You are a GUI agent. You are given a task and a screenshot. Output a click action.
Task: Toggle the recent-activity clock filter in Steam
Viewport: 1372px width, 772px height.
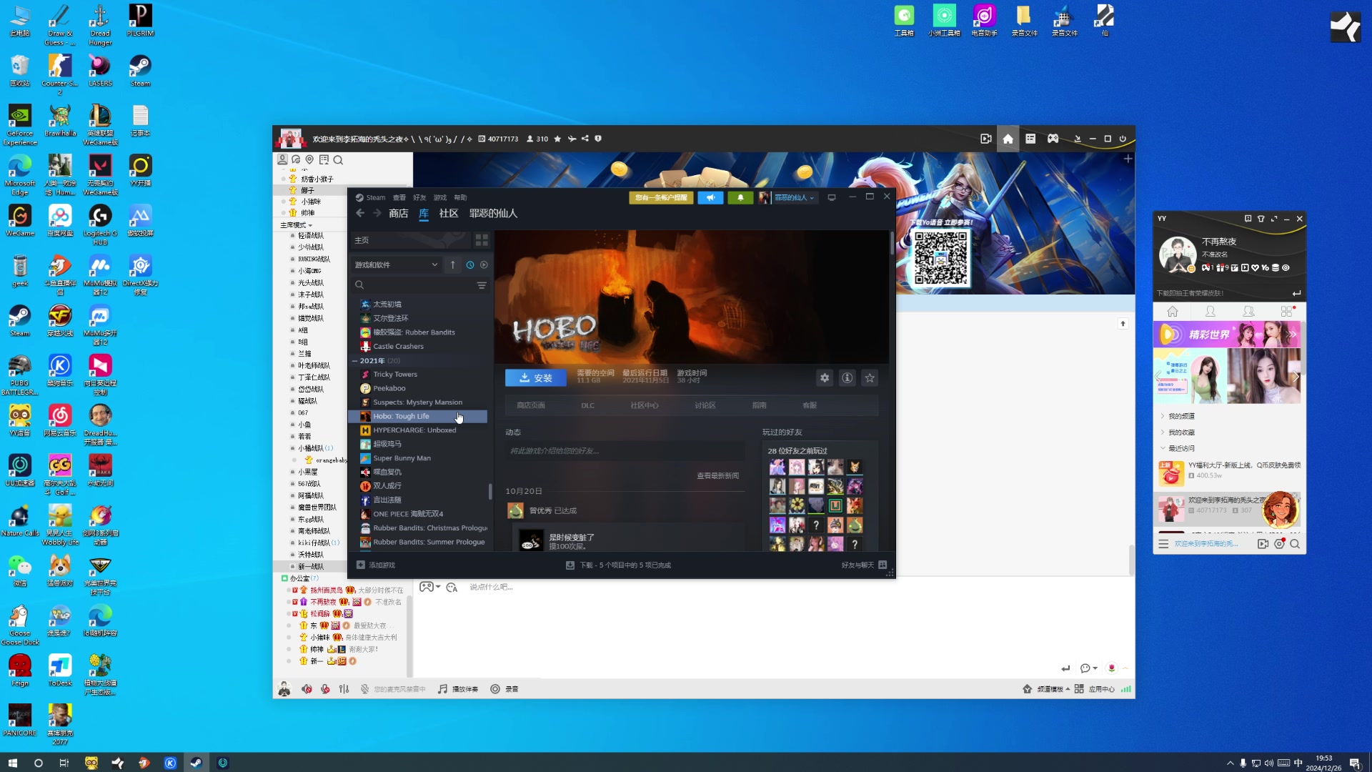pyautogui.click(x=470, y=265)
